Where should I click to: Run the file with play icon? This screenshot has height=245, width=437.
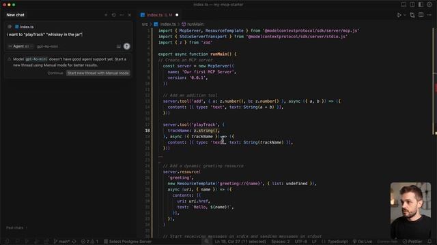399,15
